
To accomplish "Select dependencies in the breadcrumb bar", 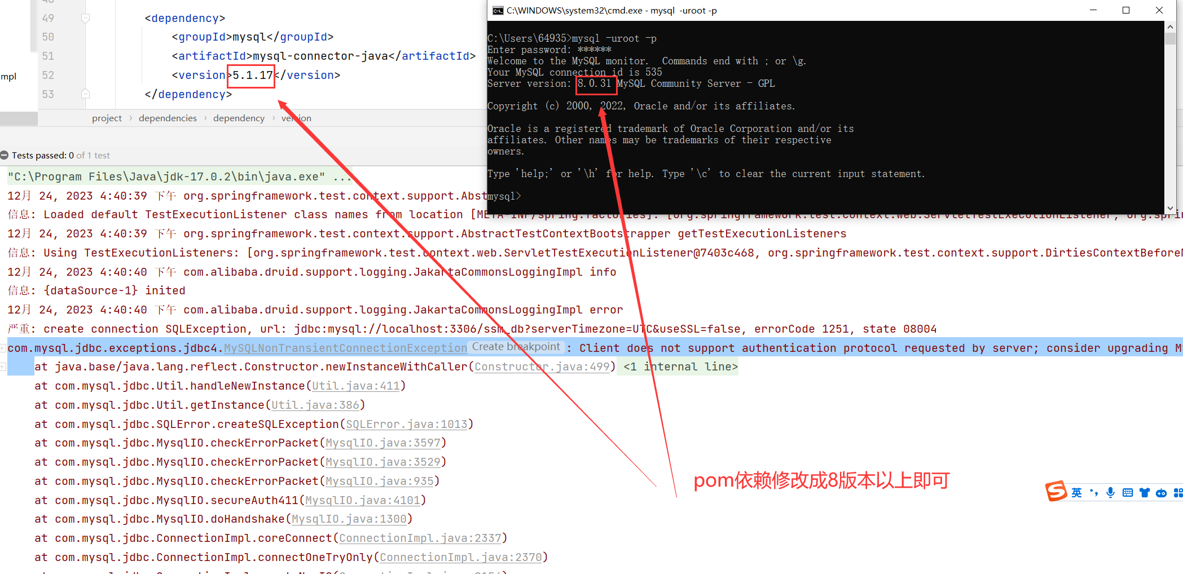I will 167,118.
